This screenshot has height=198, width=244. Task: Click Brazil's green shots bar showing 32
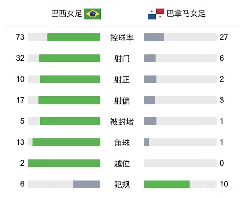tap(70, 58)
